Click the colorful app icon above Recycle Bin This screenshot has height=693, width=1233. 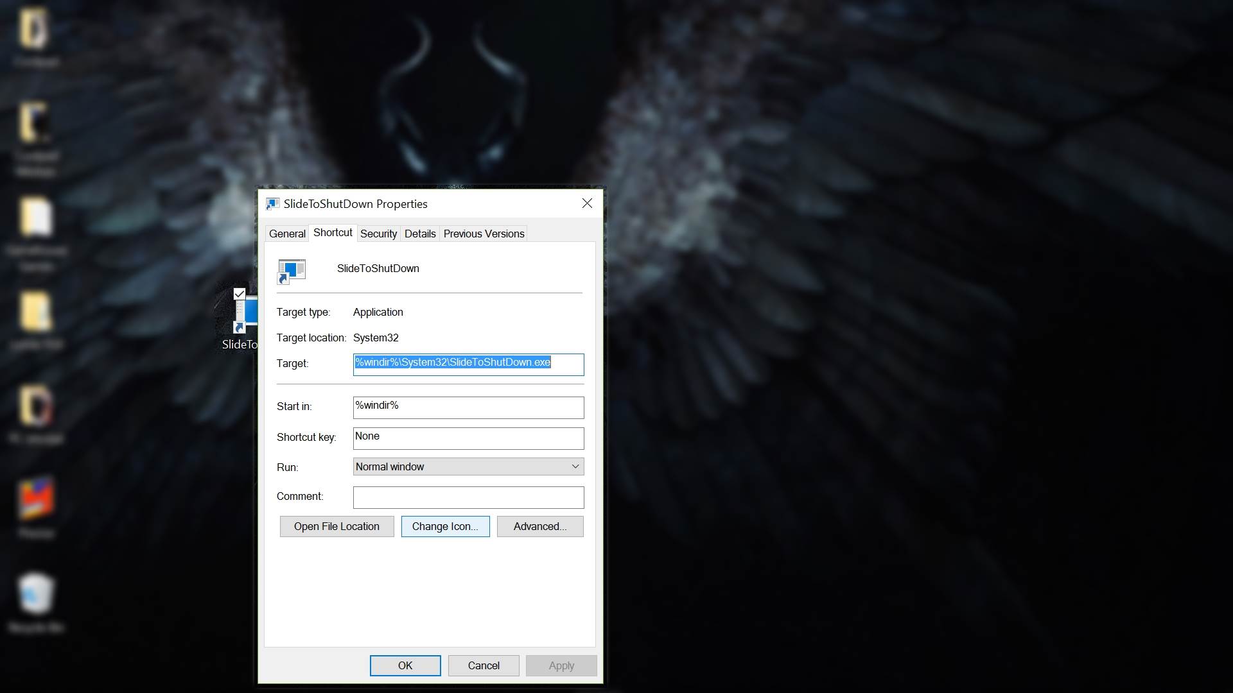click(36, 499)
